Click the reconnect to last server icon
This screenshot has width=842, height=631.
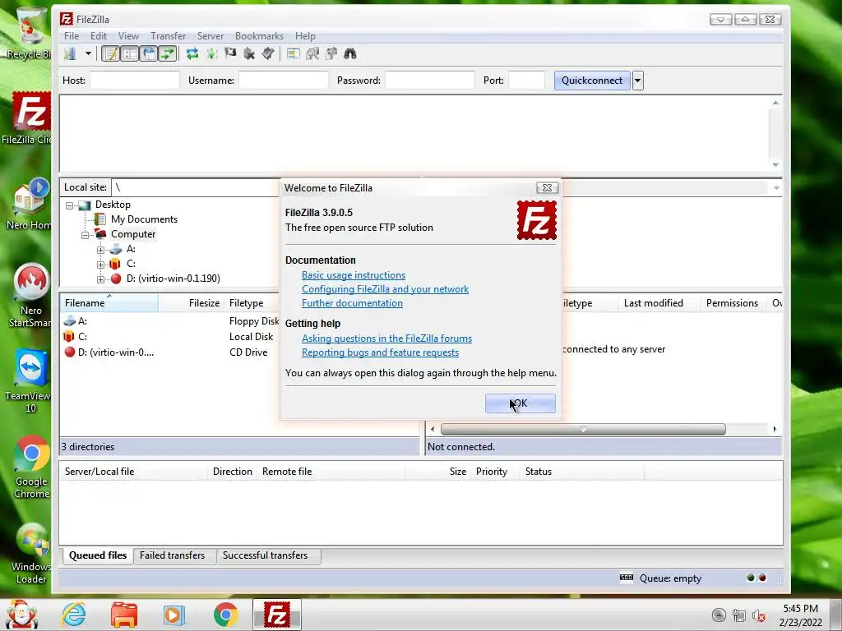[268, 53]
